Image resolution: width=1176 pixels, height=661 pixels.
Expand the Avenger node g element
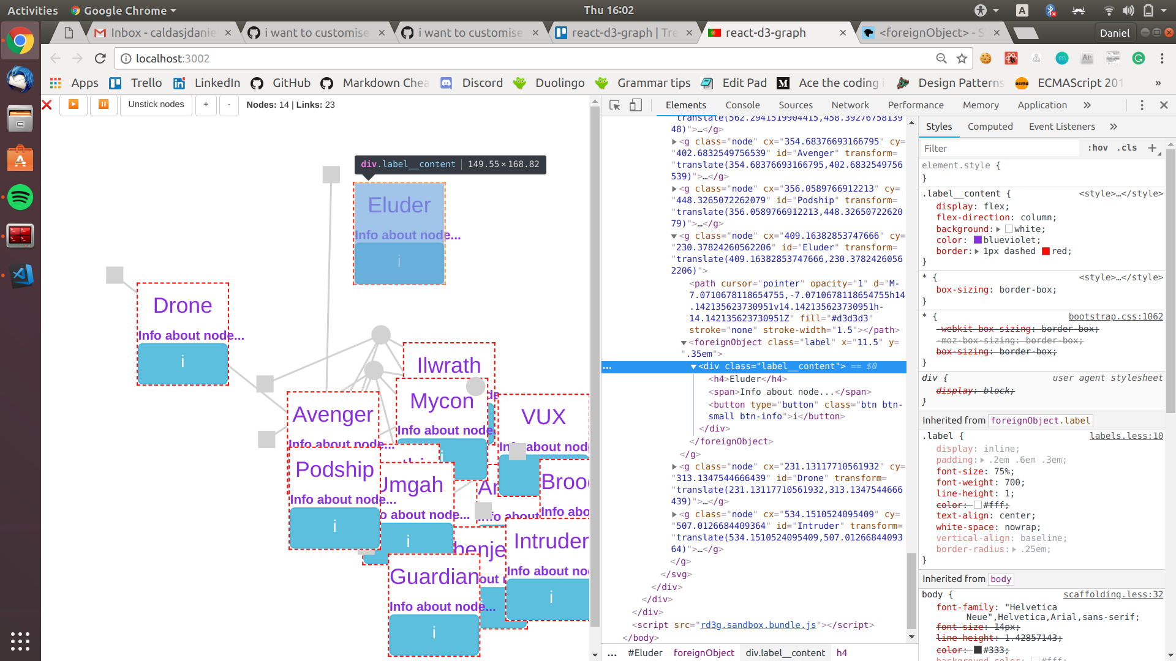pos(674,141)
